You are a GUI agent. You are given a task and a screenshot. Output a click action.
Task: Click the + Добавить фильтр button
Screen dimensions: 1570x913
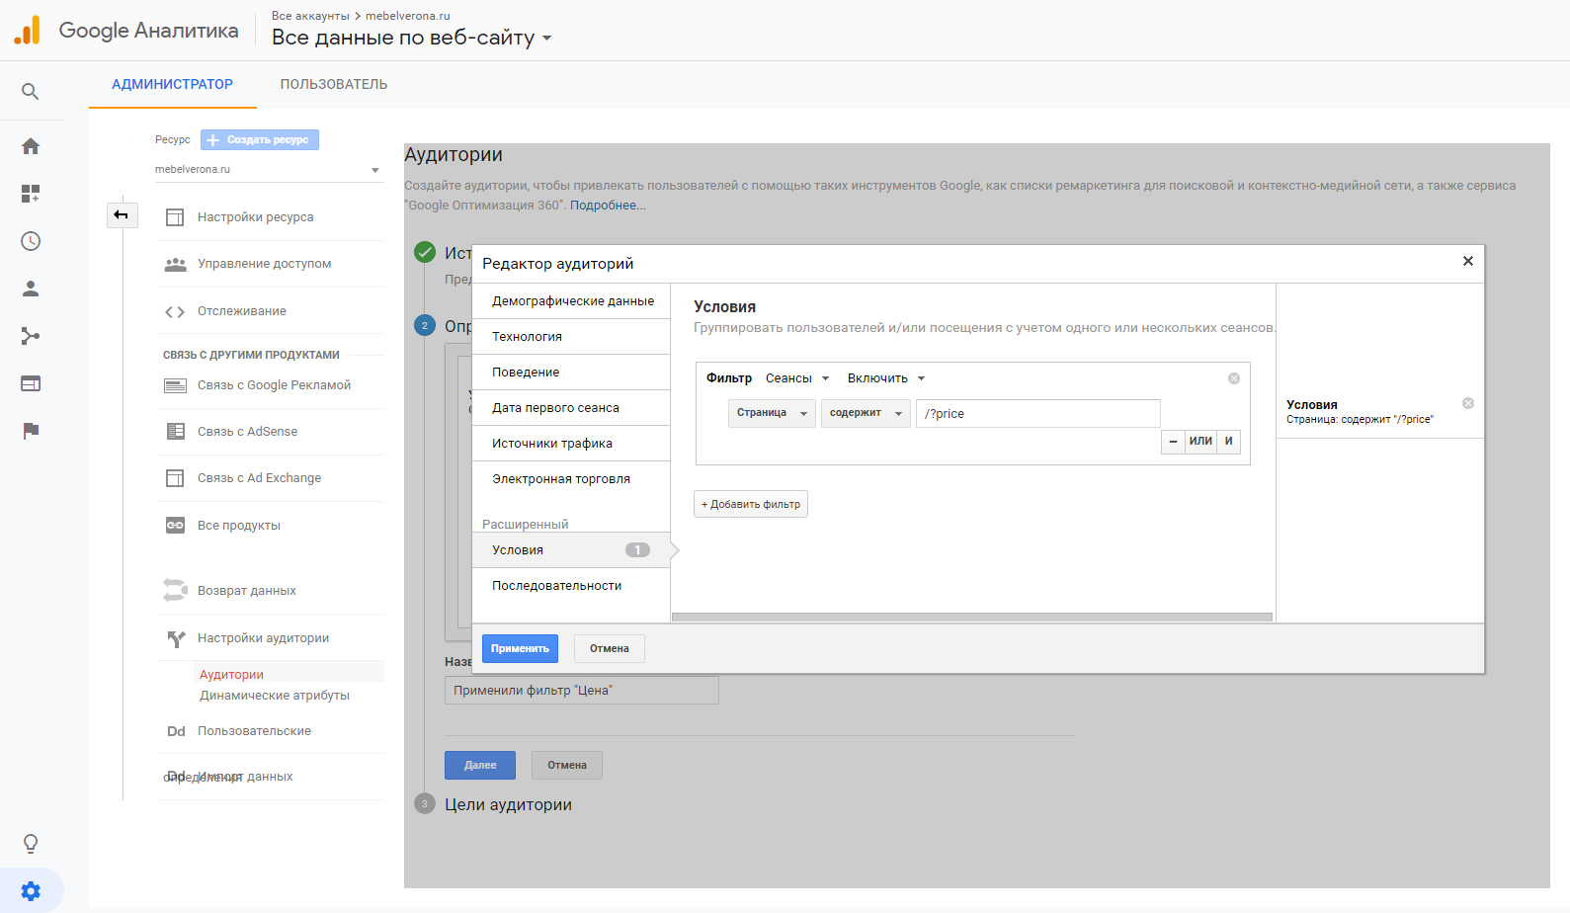tap(750, 504)
